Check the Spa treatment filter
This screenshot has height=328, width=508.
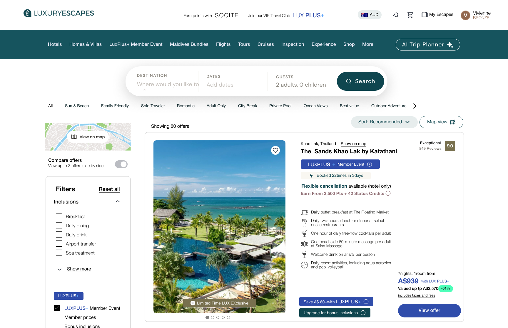(59, 253)
